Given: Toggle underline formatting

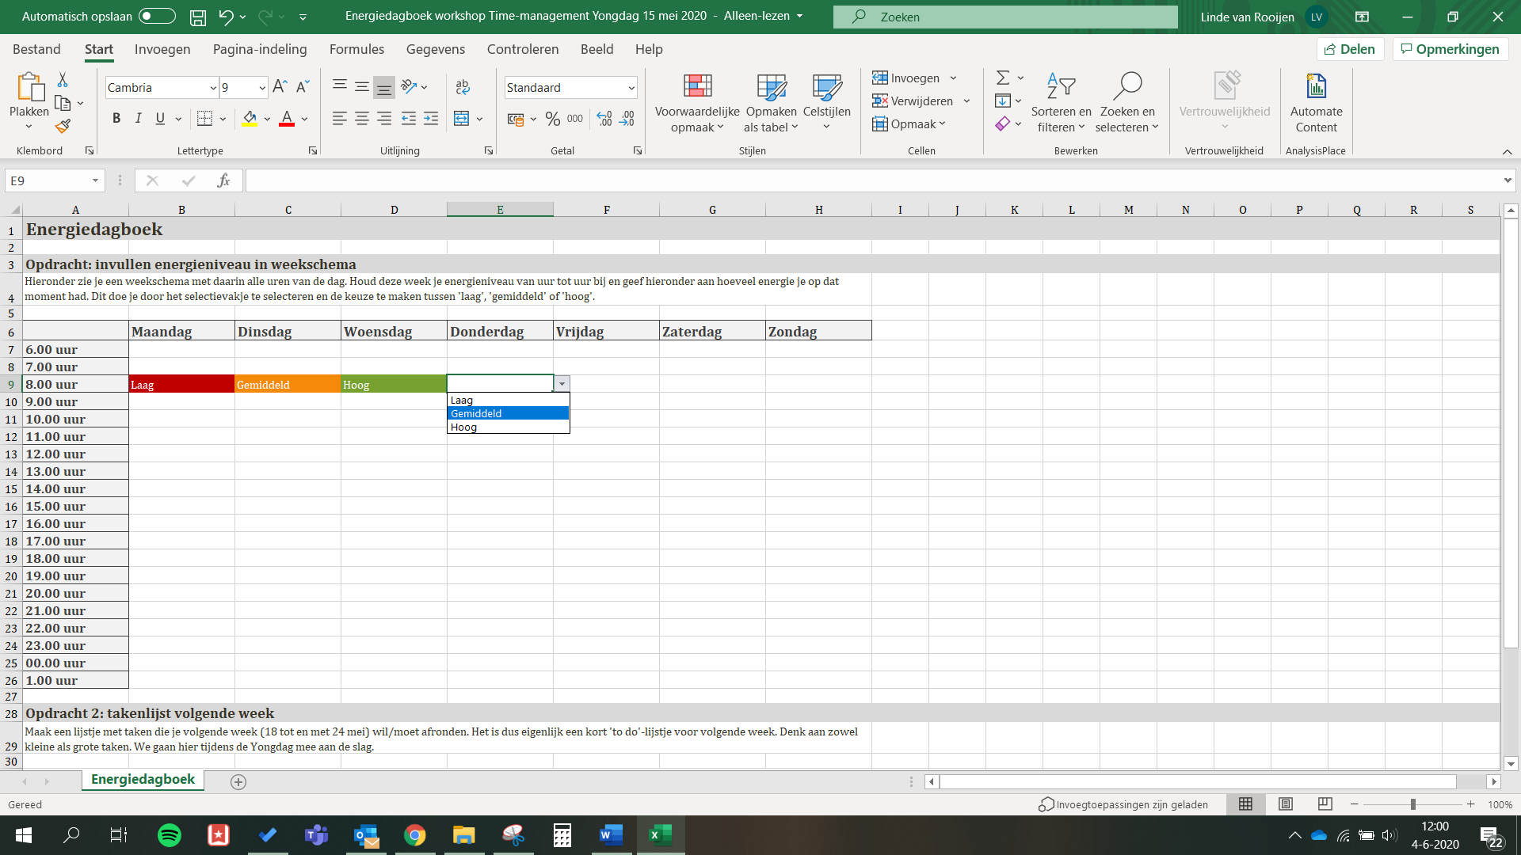Looking at the screenshot, I should [160, 119].
